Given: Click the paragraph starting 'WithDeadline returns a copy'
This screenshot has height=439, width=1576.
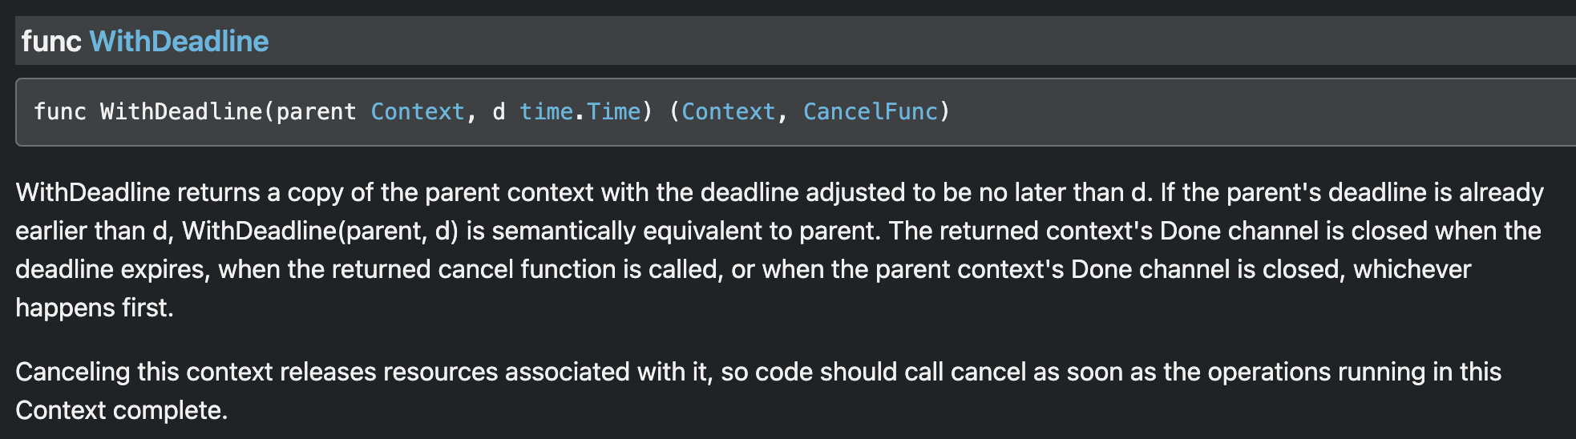Looking at the screenshot, I should (779, 250).
